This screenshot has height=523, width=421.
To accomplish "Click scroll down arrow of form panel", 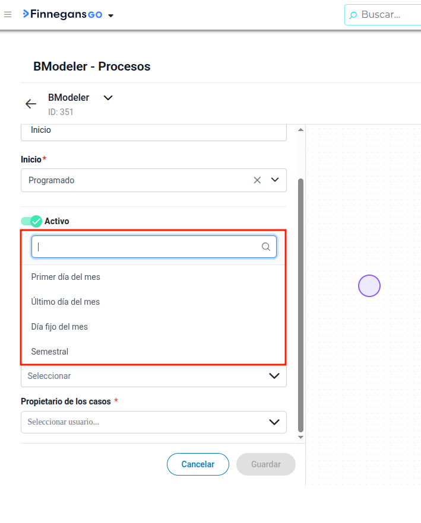I will click(x=300, y=437).
